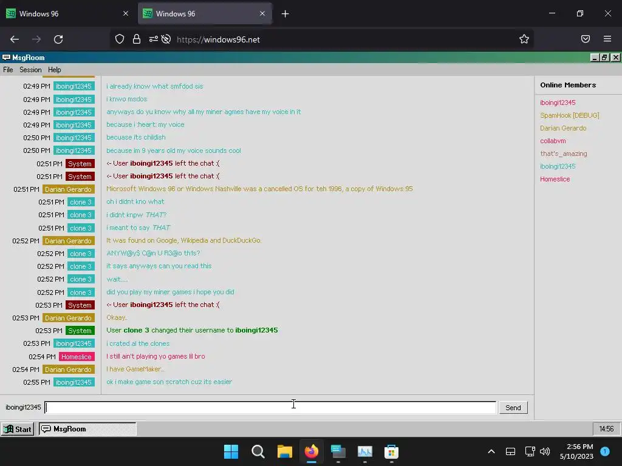View site security via the padlock icon
The height and width of the screenshot is (466, 622).
pos(137,39)
